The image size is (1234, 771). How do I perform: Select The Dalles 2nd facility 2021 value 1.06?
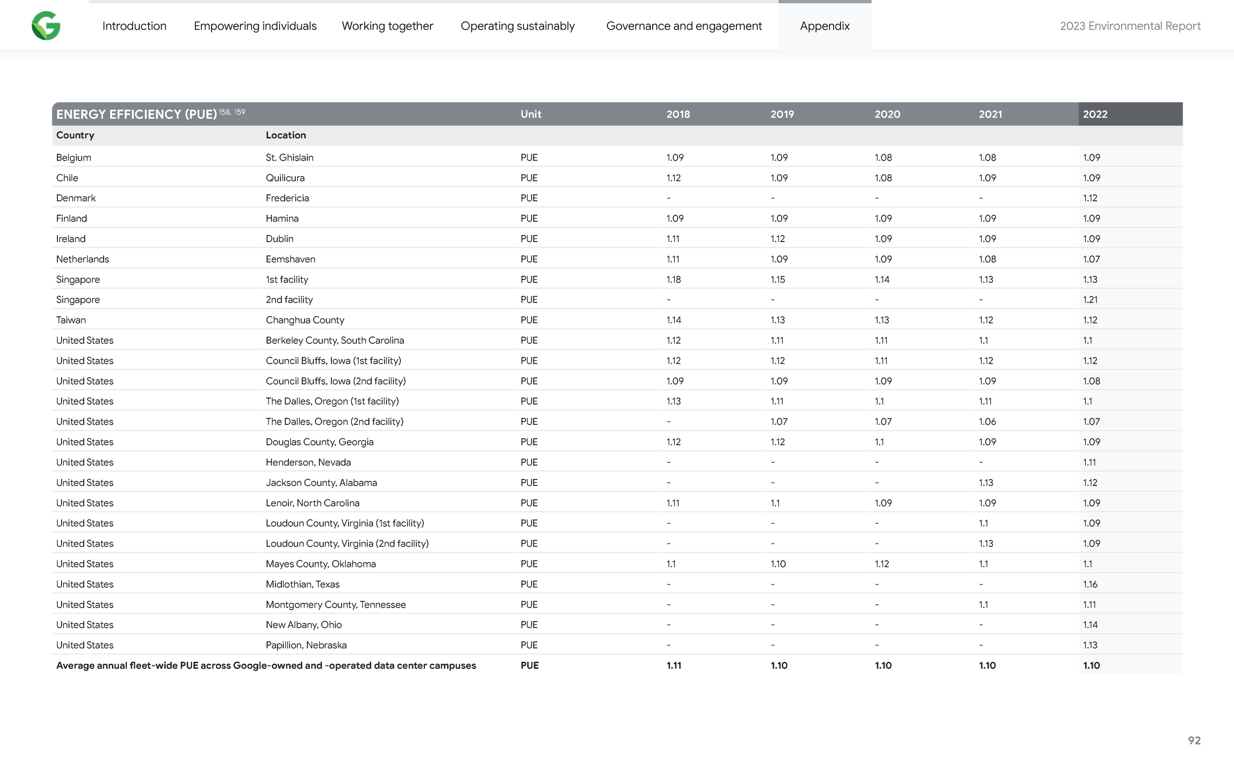click(x=987, y=422)
